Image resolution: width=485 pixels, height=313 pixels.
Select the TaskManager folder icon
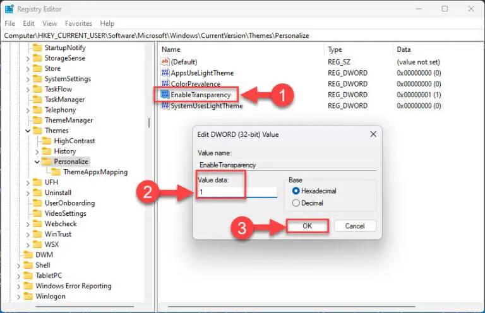click(37, 100)
